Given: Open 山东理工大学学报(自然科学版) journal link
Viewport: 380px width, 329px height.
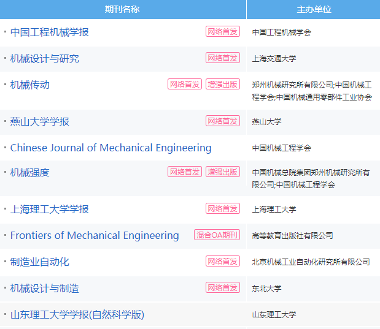Looking at the screenshot, I should tap(77, 315).
